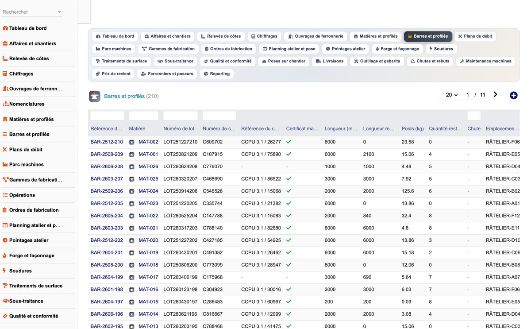The height and width of the screenshot is (329, 531).
Task: Click the Relevés de côtes sidebar icon
Action: point(5,58)
